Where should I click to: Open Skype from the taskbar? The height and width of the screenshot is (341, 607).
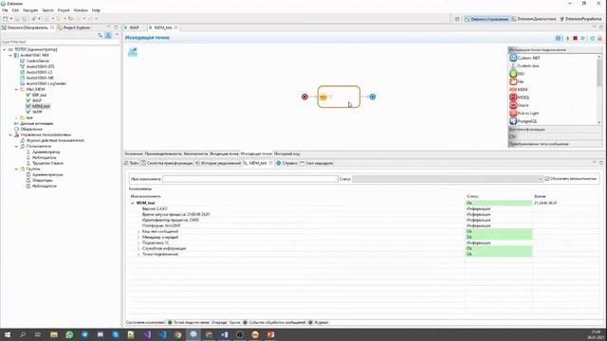[116, 334]
